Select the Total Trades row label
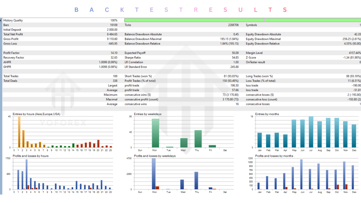This screenshot has width=361, height=203. pos(11,76)
